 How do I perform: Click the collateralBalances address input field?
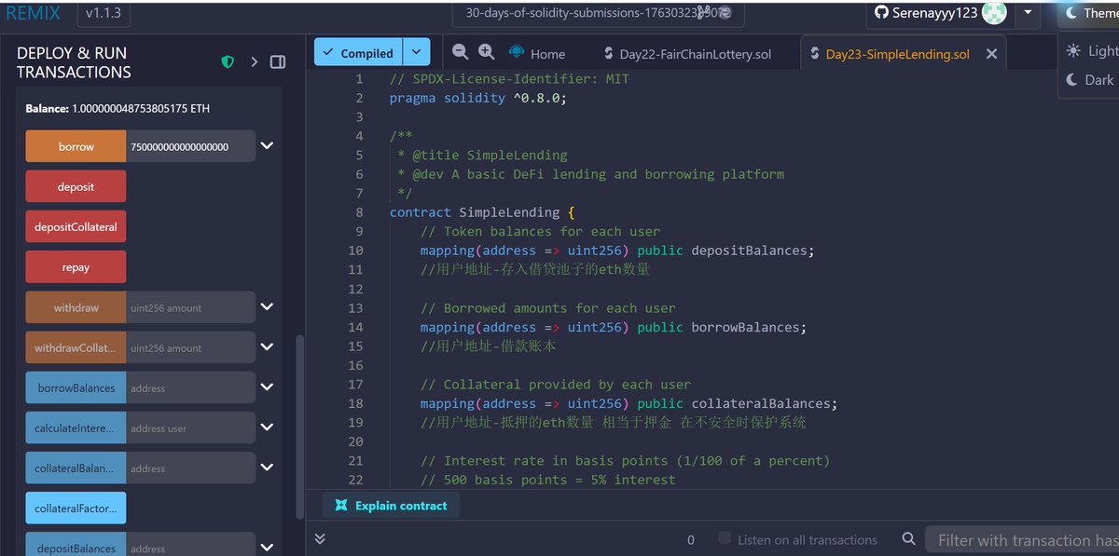191,468
